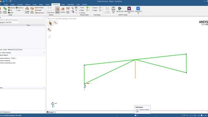This screenshot has height=117, width=208.
Task: Open the Assembly ribbon tab
Action: click(20, 5)
